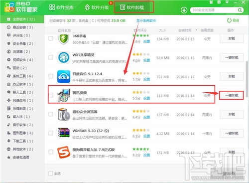The height and width of the screenshot is (183, 249).
Task: Click the magnifier search icon
Action: pyautogui.click(x=240, y=10)
